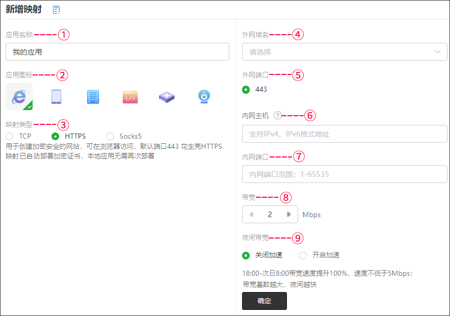Click the document icon beside 新增映射 title
The height and width of the screenshot is (316, 450).
56,10
